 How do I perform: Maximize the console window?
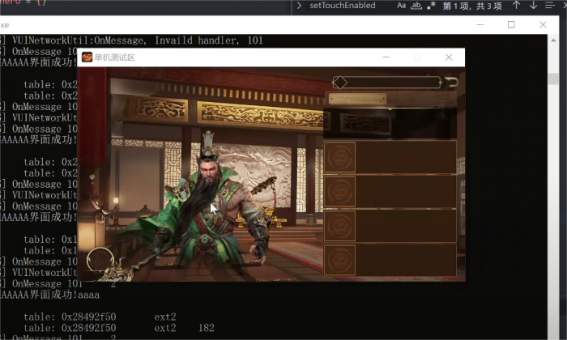(511, 25)
